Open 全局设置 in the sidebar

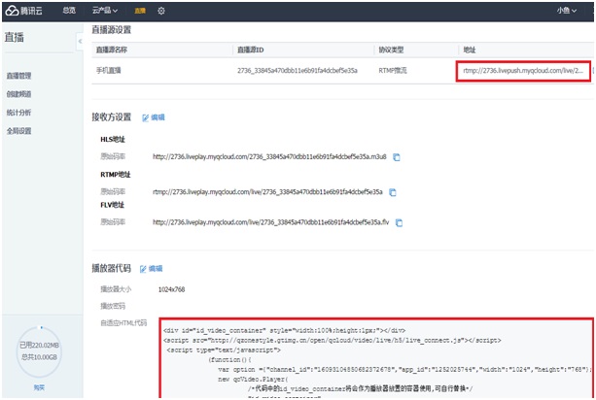[x=18, y=131]
